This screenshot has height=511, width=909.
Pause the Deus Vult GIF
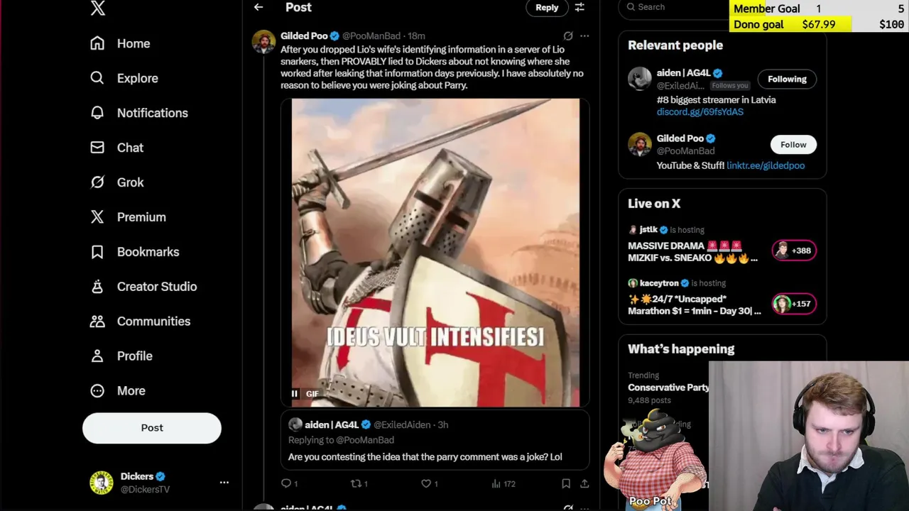point(295,394)
